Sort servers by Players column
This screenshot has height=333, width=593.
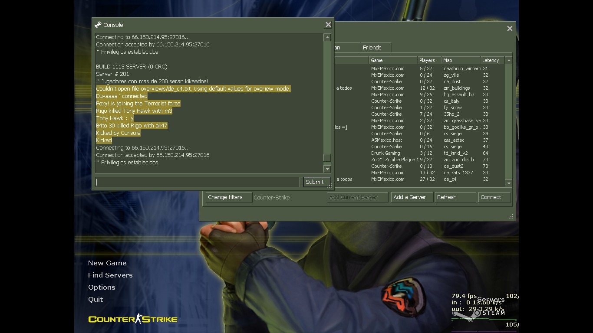click(429, 60)
